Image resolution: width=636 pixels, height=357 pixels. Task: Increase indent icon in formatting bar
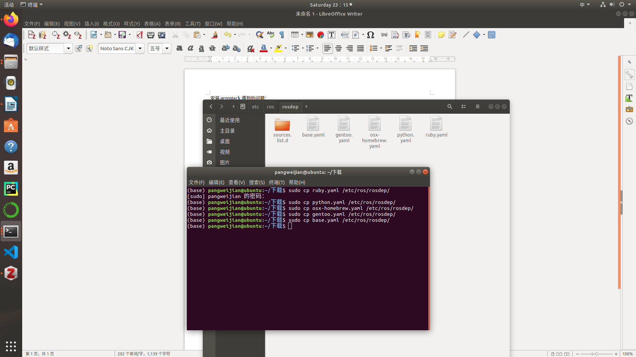413,48
